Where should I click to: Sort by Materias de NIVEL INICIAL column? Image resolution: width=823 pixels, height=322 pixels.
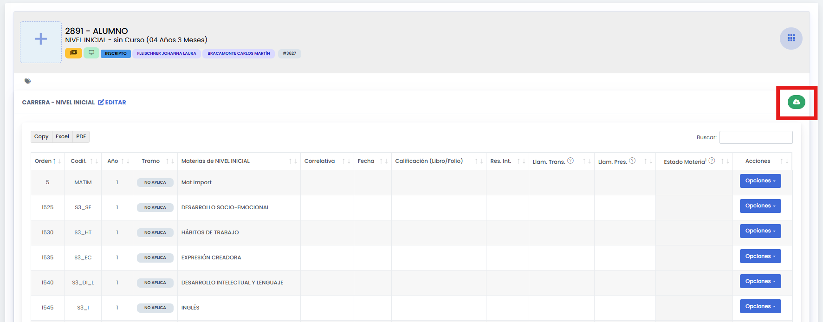[x=239, y=161]
